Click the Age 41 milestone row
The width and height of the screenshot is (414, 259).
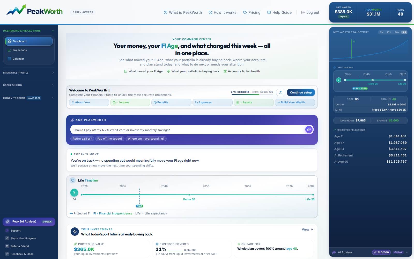pyautogui.click(x=370, y=136)
